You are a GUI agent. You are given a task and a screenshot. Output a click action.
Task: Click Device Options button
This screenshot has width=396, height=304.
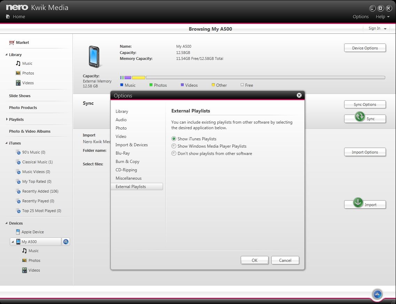pos(365,48)
